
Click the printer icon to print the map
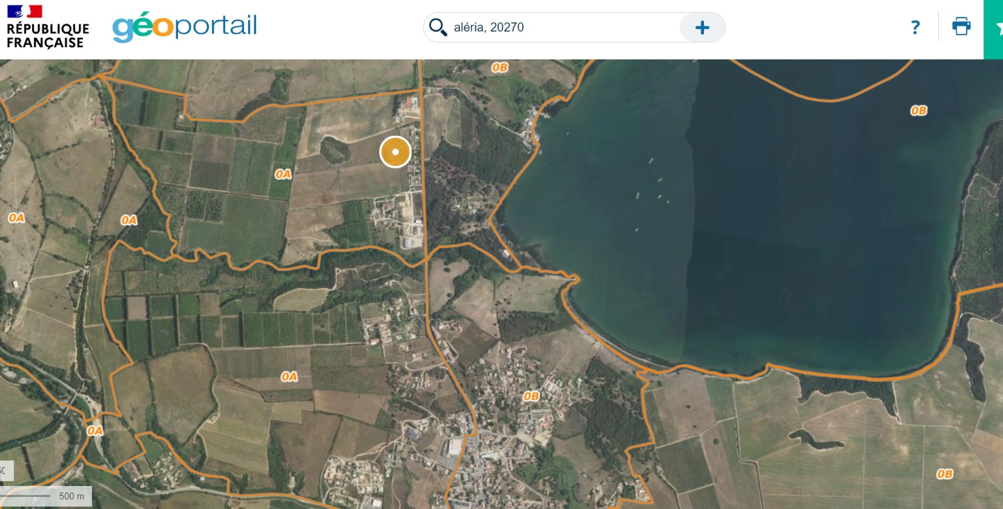[x=961, y=26]
